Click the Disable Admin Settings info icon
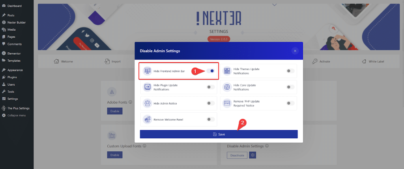The height and width of the screenshot is (169, 404). [x=267, y=146]
